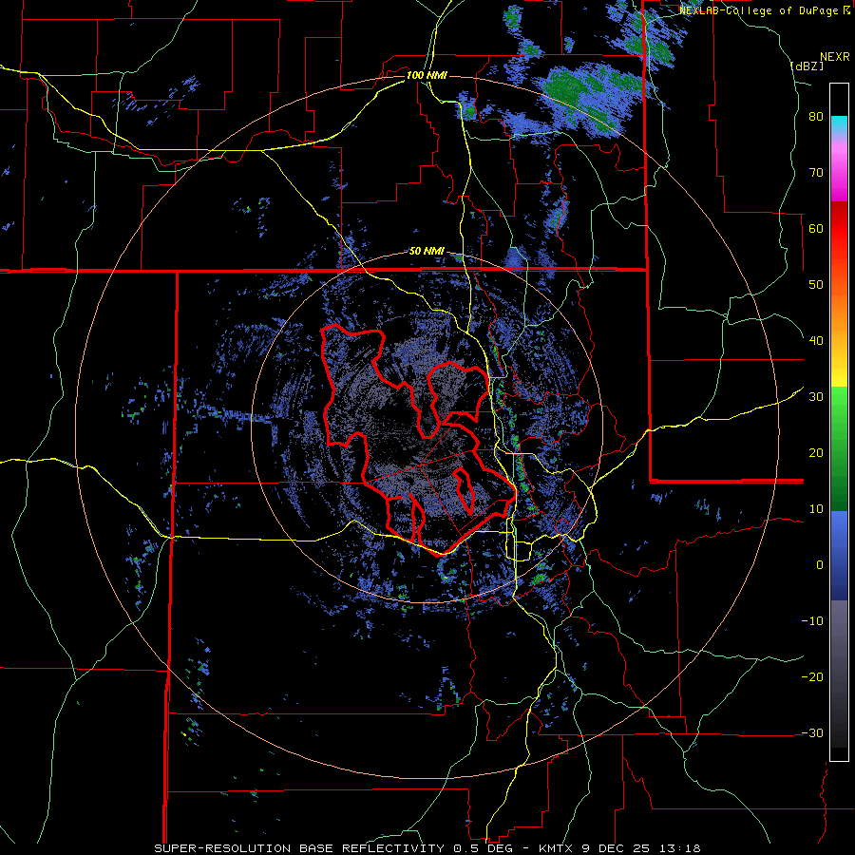Click the blue band of the reflectivity color bar
The width and height of the screenshot is (855, 855).
[x=839, y=556]
